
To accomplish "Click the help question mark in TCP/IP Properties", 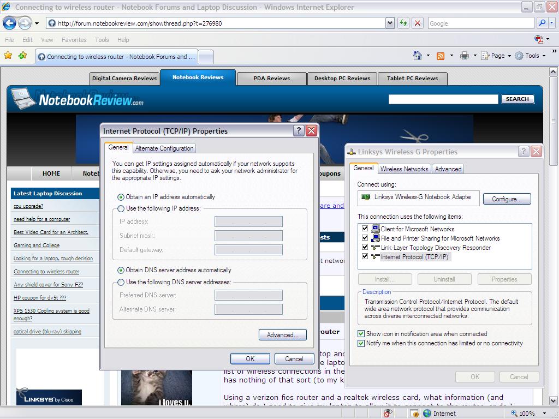I will [299, 131].
